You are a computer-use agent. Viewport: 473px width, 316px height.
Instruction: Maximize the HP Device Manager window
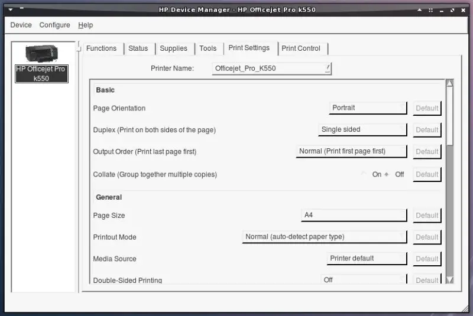coord(452,10)
